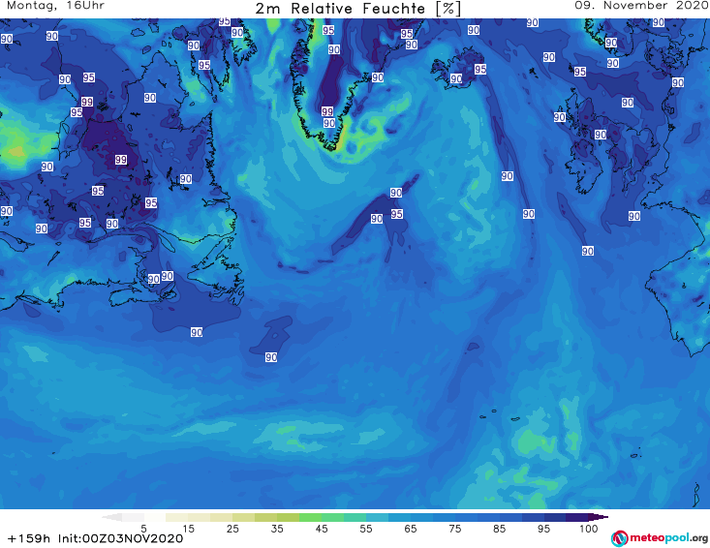Click the 'Init:00Z03NOV2020' model run label
Viewport: 710px width, 548px height.
pos(120,538)
